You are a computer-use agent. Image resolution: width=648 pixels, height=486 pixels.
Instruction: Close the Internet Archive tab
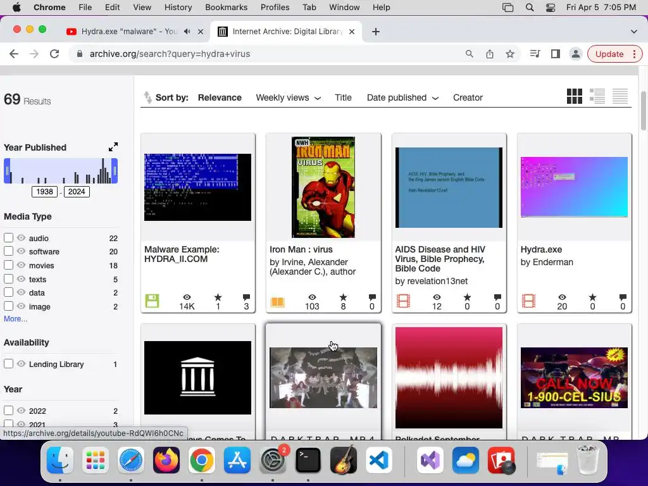click(352, 32)
